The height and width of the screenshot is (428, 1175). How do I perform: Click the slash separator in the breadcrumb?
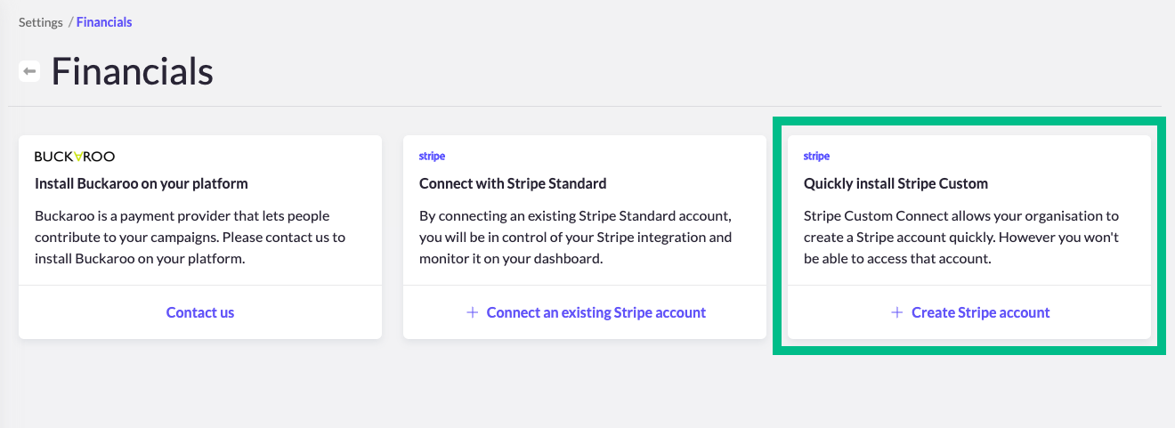69,22
